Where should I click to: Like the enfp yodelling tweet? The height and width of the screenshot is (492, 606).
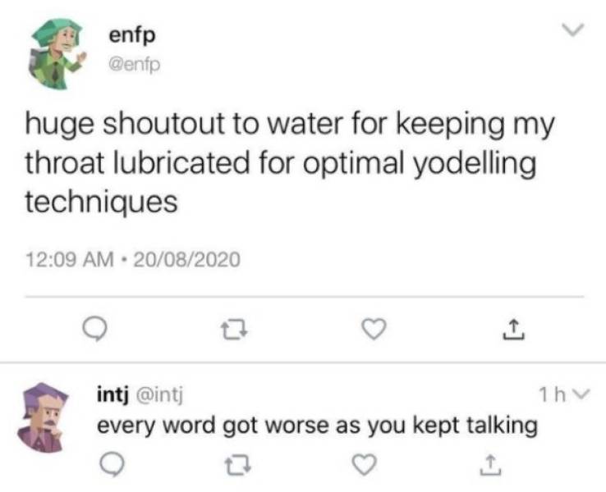pos(374,329)
